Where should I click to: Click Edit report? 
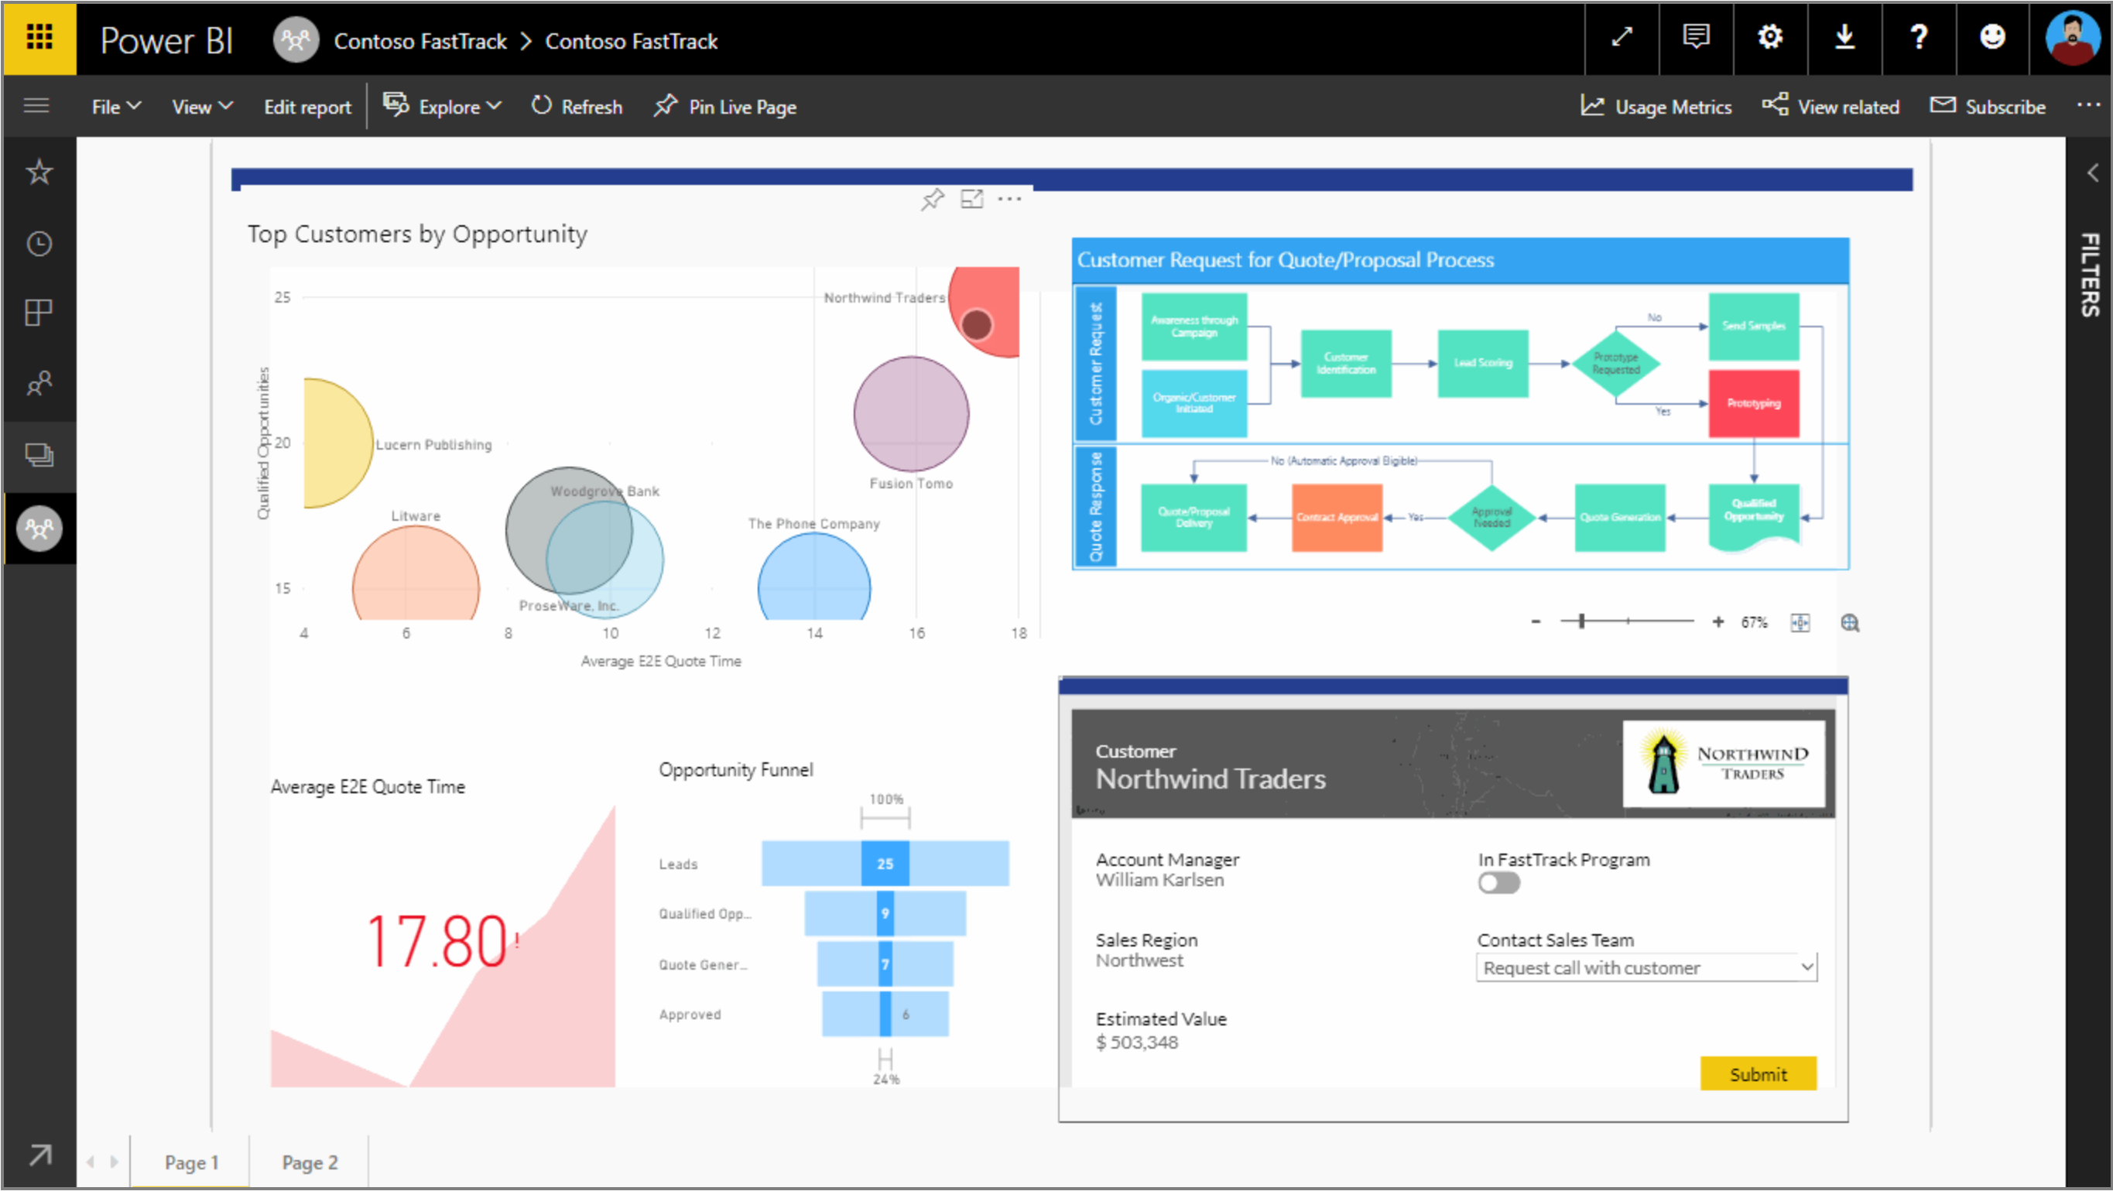click(307, 107)
